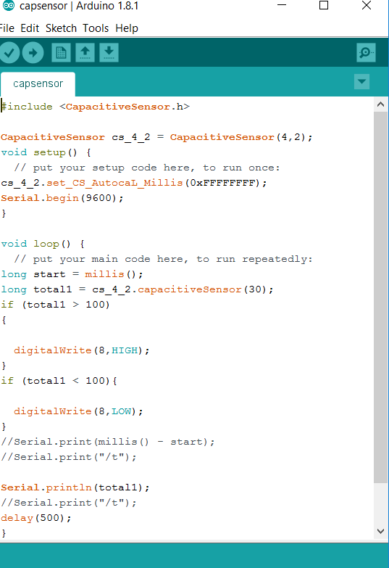Image resolution: width=389 pixels, height=568 pixels.
Task: Place cursor on the delay(500) line
Action: tap(35, 518)
